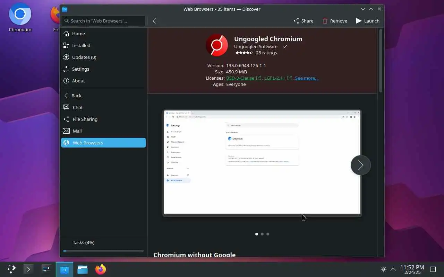This screenshot has height=277, width=444.
Task: Select the second screenshot page dot
Action: click(x=262, y=234)
